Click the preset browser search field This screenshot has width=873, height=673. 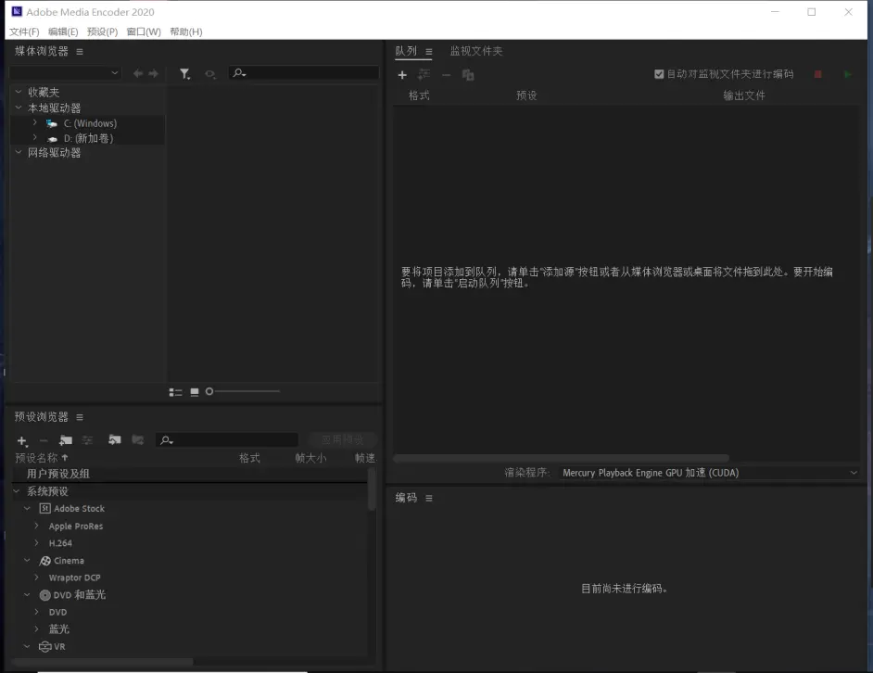[x=227, y=440]
